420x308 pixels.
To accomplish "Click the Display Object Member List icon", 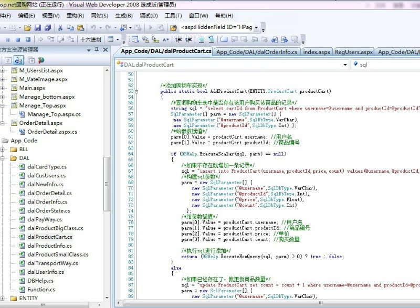I will click(135, 39).
